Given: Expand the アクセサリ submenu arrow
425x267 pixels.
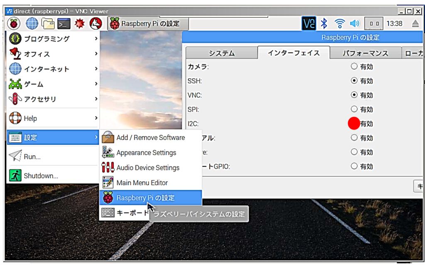Looking at the screenshot, I should pyautogui.click(x=96, y=99).
